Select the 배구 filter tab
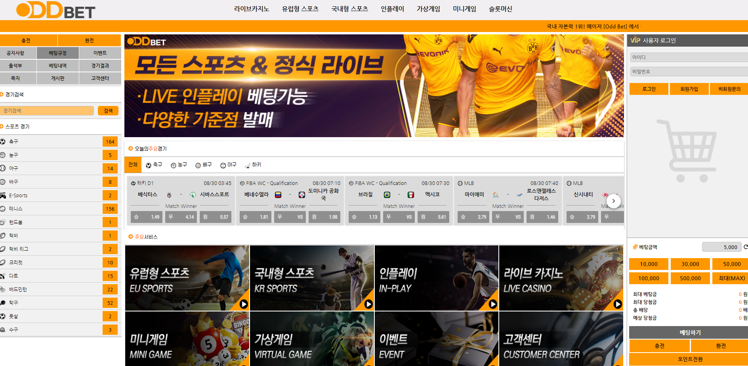The height and width of the screenshot is (366, 748). pyautogui.click(x=204, y=165)
